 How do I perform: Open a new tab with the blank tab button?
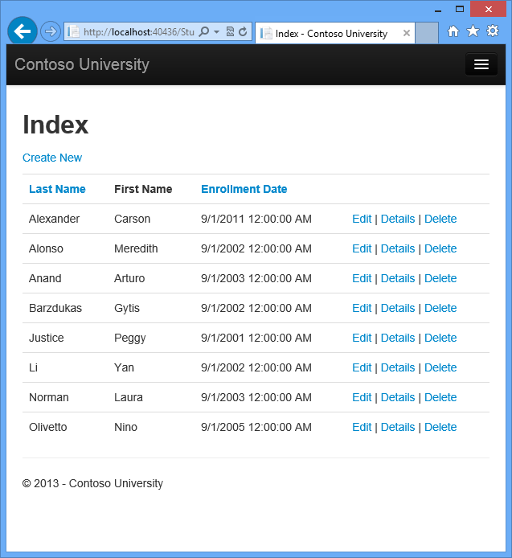427,33
